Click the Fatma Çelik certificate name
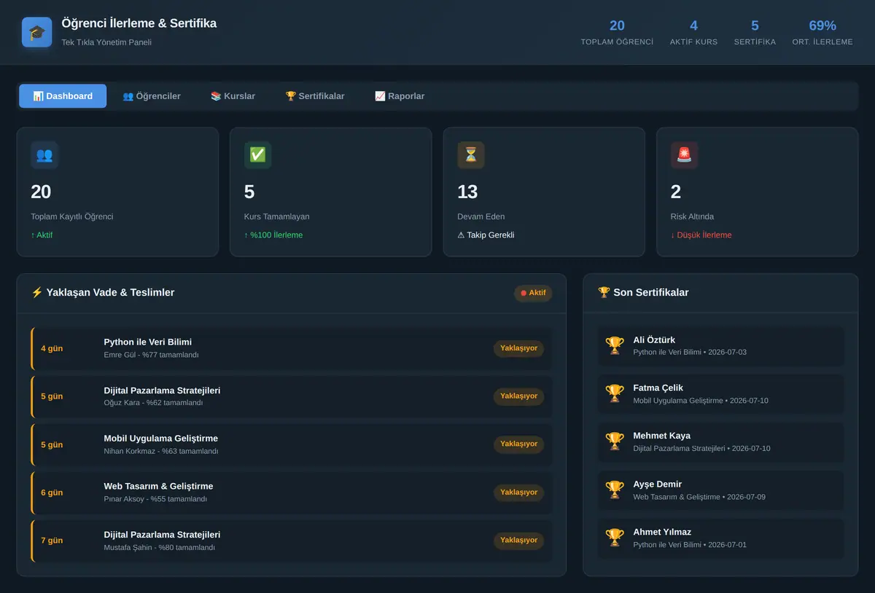Image resolution: width=875 pixels, height=593 pixels. 658,388
